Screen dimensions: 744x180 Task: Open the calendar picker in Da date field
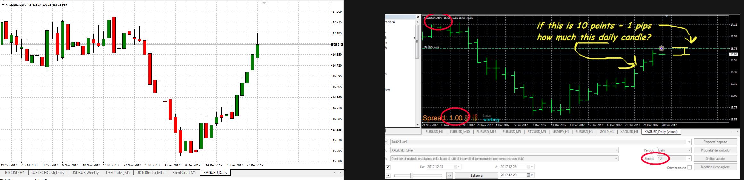(x=457, y=167)
